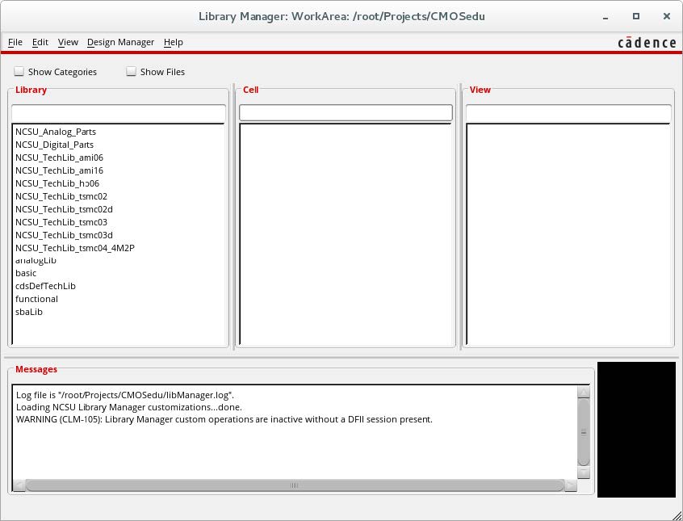Select NCSU_TechLib_tsmc03d library

(64, 235)
